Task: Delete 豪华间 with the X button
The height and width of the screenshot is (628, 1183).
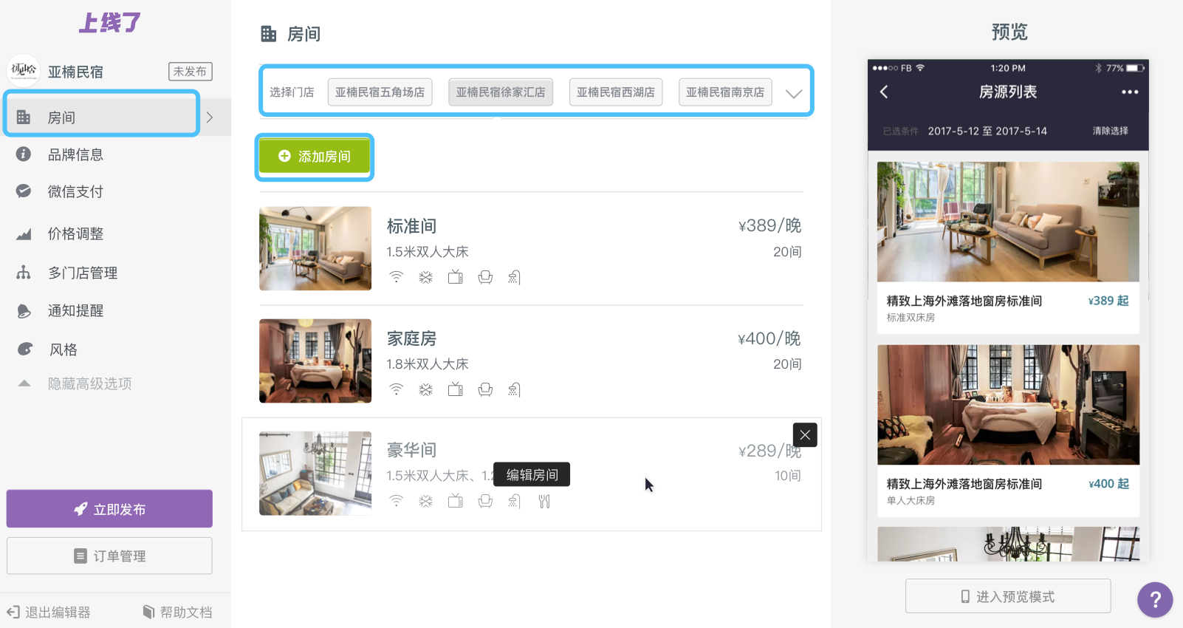Action: 805,435
